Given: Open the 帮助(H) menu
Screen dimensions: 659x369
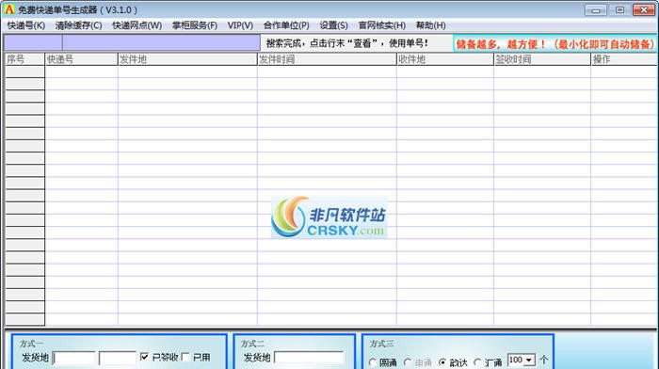Looking at the screenshot, I should [x=430, y=25].
